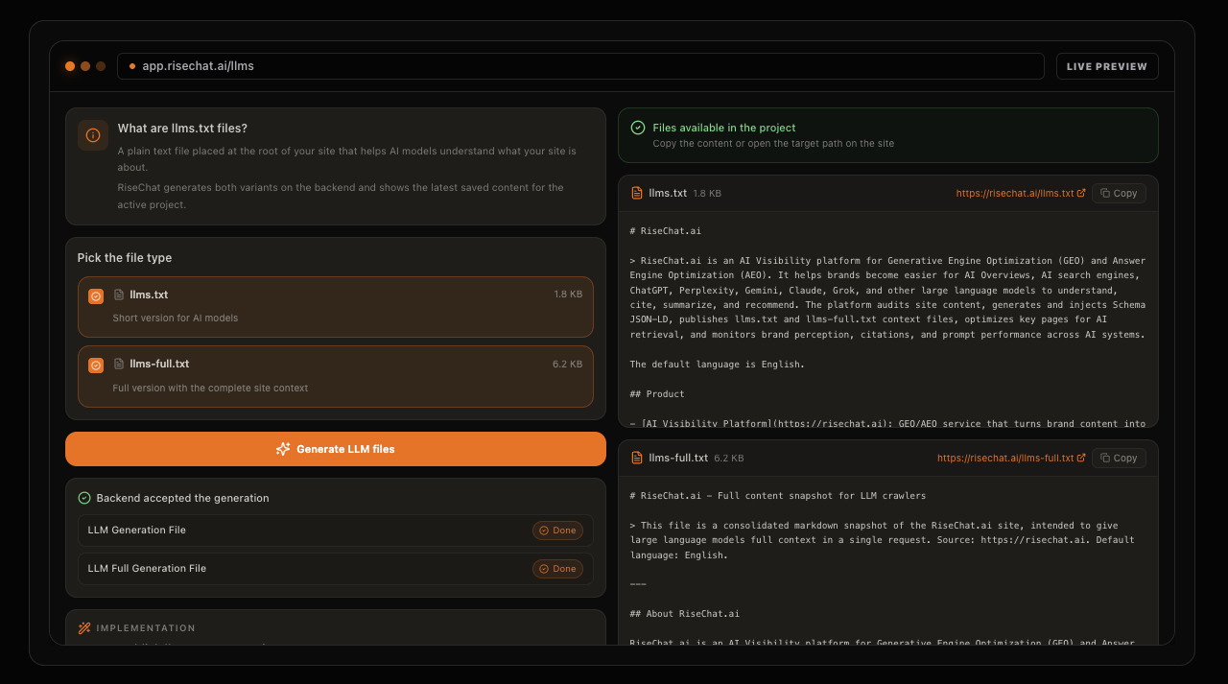Click 'What are llms.txt files?' heading

tap(182, 129)
